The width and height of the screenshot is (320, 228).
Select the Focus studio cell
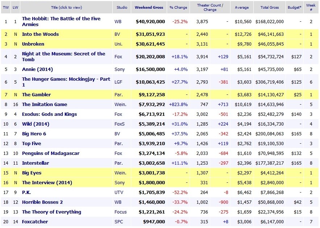point(120,212)
